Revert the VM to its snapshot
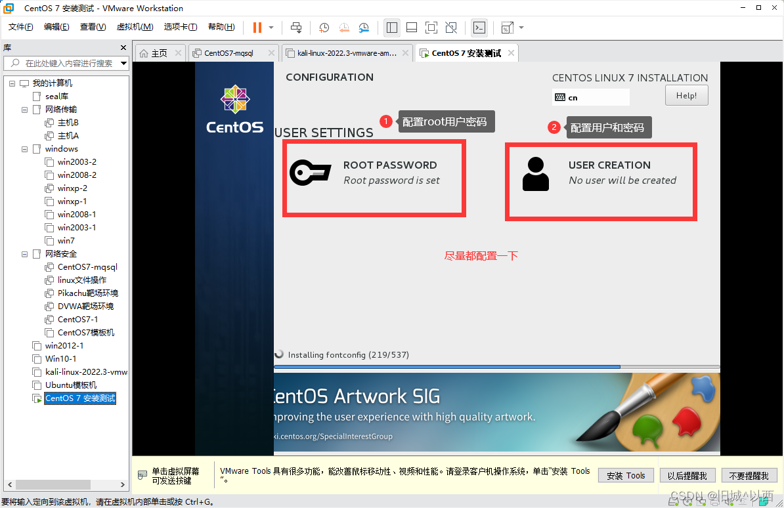The height and width of the screenshot is (508, 784). click(343, 28)
